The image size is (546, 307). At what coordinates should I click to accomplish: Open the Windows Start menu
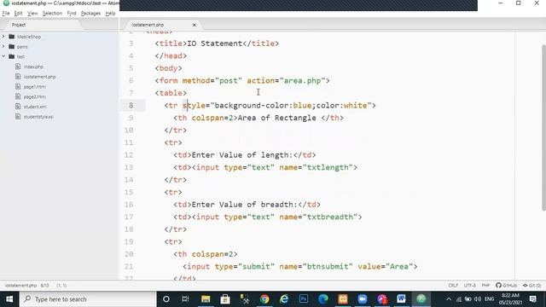coord(9,299)
